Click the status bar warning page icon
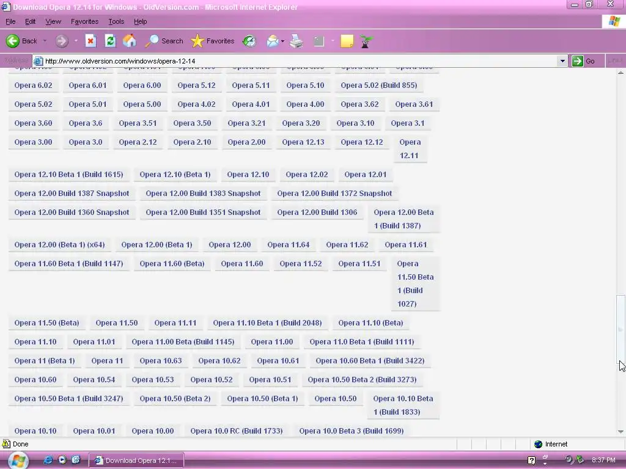The image size is (626, 469). pos(6,444)
